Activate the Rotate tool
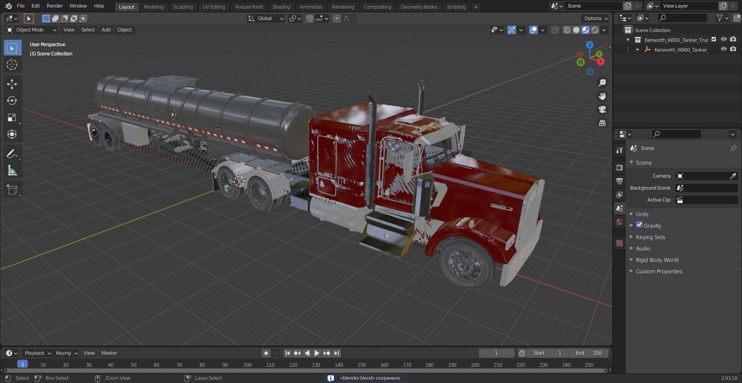Viewport: 742px width, 383px height. [x=12, y=101]
